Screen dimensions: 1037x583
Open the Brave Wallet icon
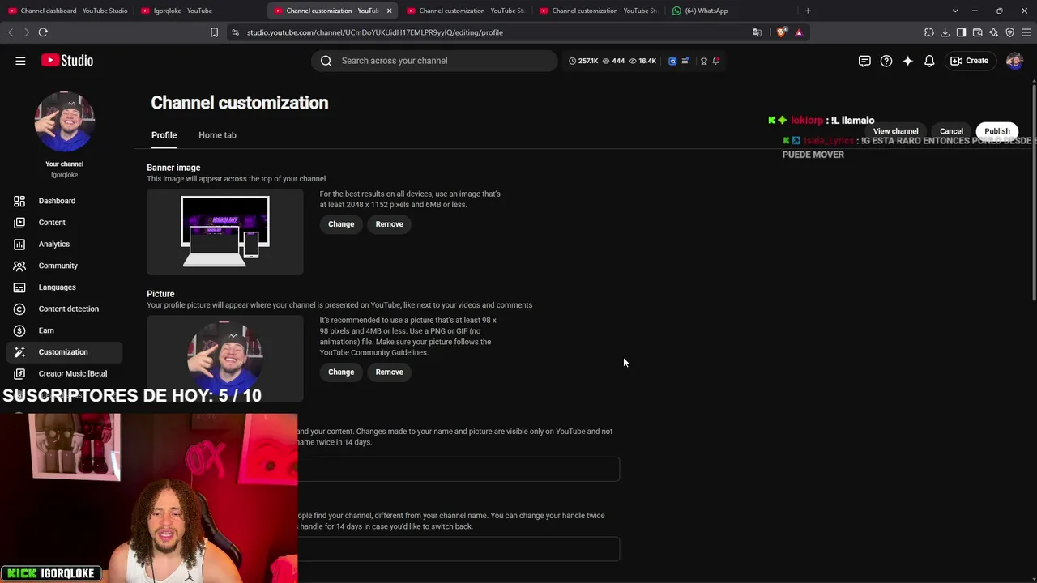tap(977, 32)
